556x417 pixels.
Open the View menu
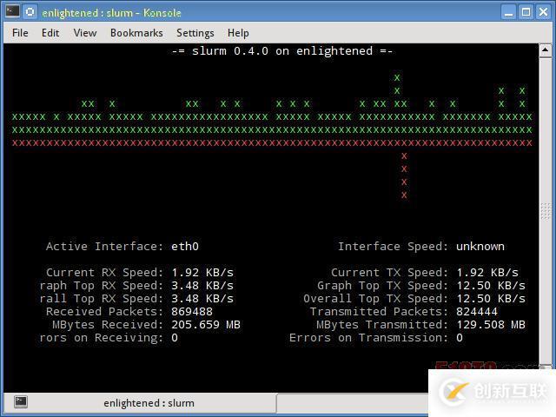click(85, 33)
